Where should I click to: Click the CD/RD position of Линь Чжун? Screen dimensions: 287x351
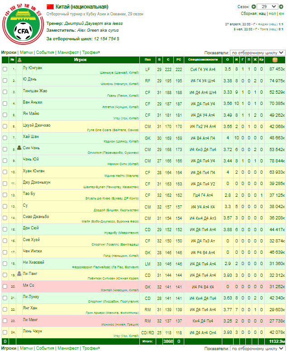click(148, 332)
